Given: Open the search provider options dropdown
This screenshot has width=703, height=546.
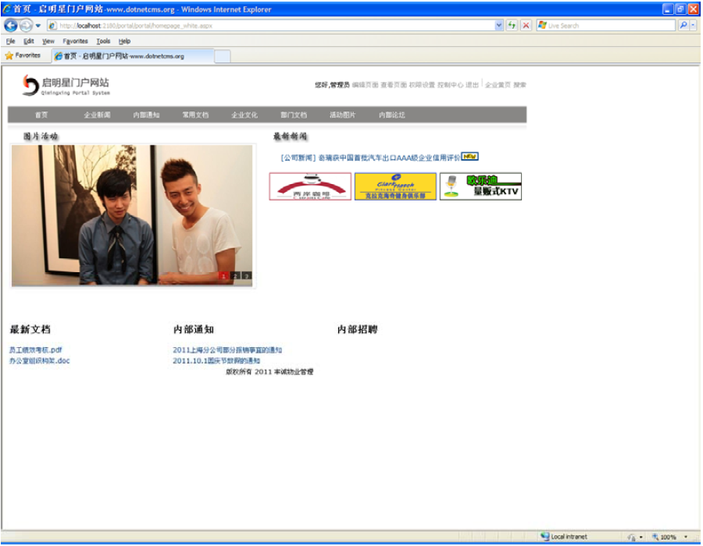Looking at the screenshot, I should pyautogui.click(x=693, y=26).
